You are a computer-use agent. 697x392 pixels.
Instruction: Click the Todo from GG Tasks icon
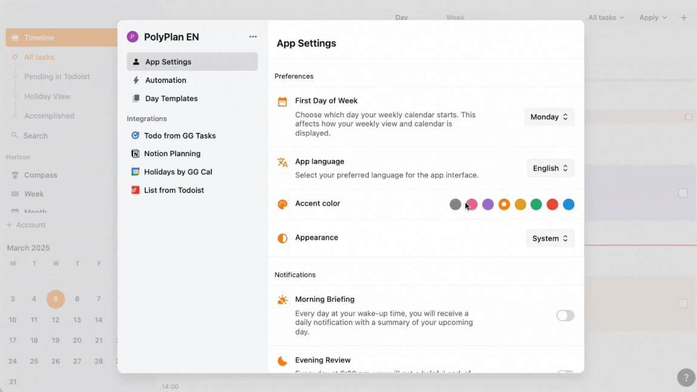[136, 136]
